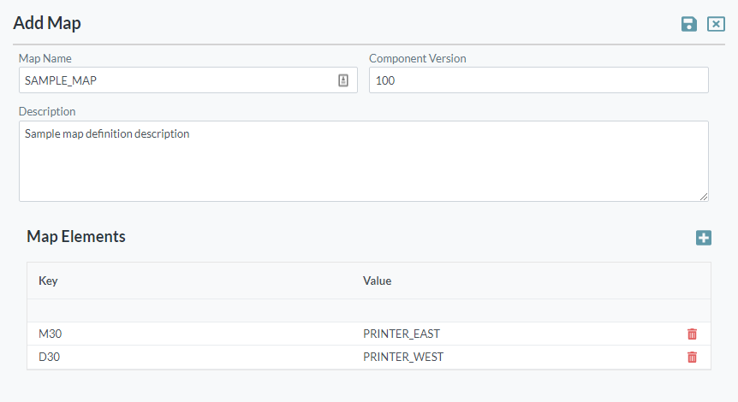Screen dimensions: 738x402
Task: Focus the Map Name input field
Action: [176, 80]
